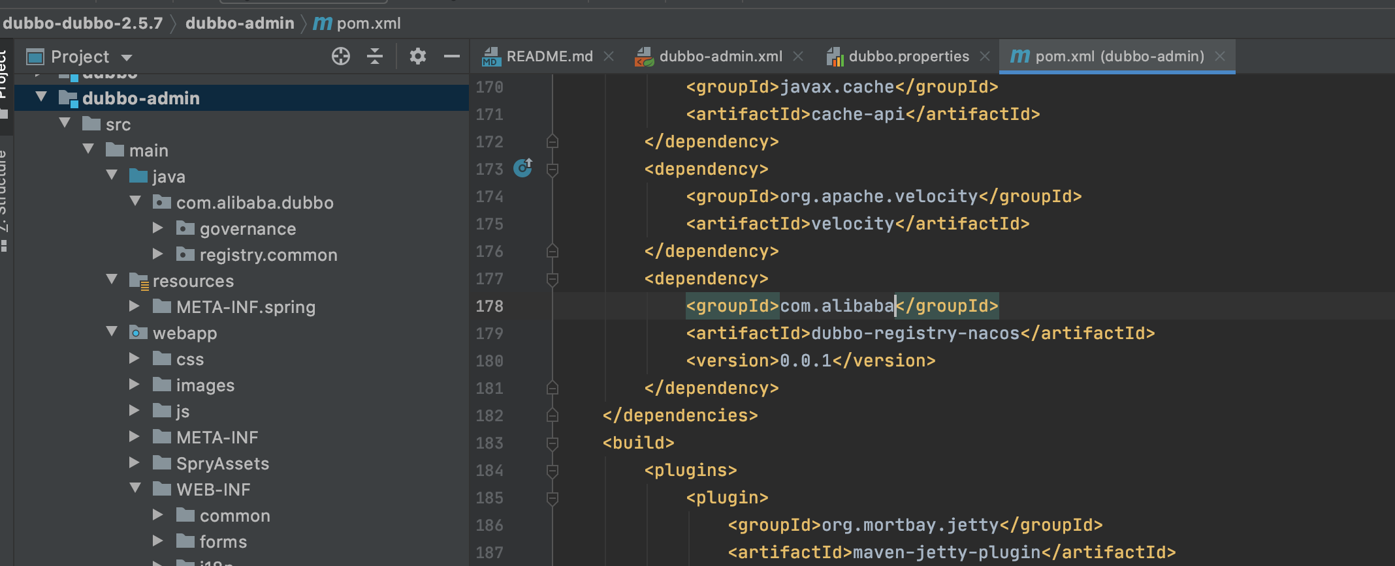The width and height of the screenshot is (1395, 566).
Task: Click Maven icon in breadcrumb pom.xml
Action: (x=323, y=23)
